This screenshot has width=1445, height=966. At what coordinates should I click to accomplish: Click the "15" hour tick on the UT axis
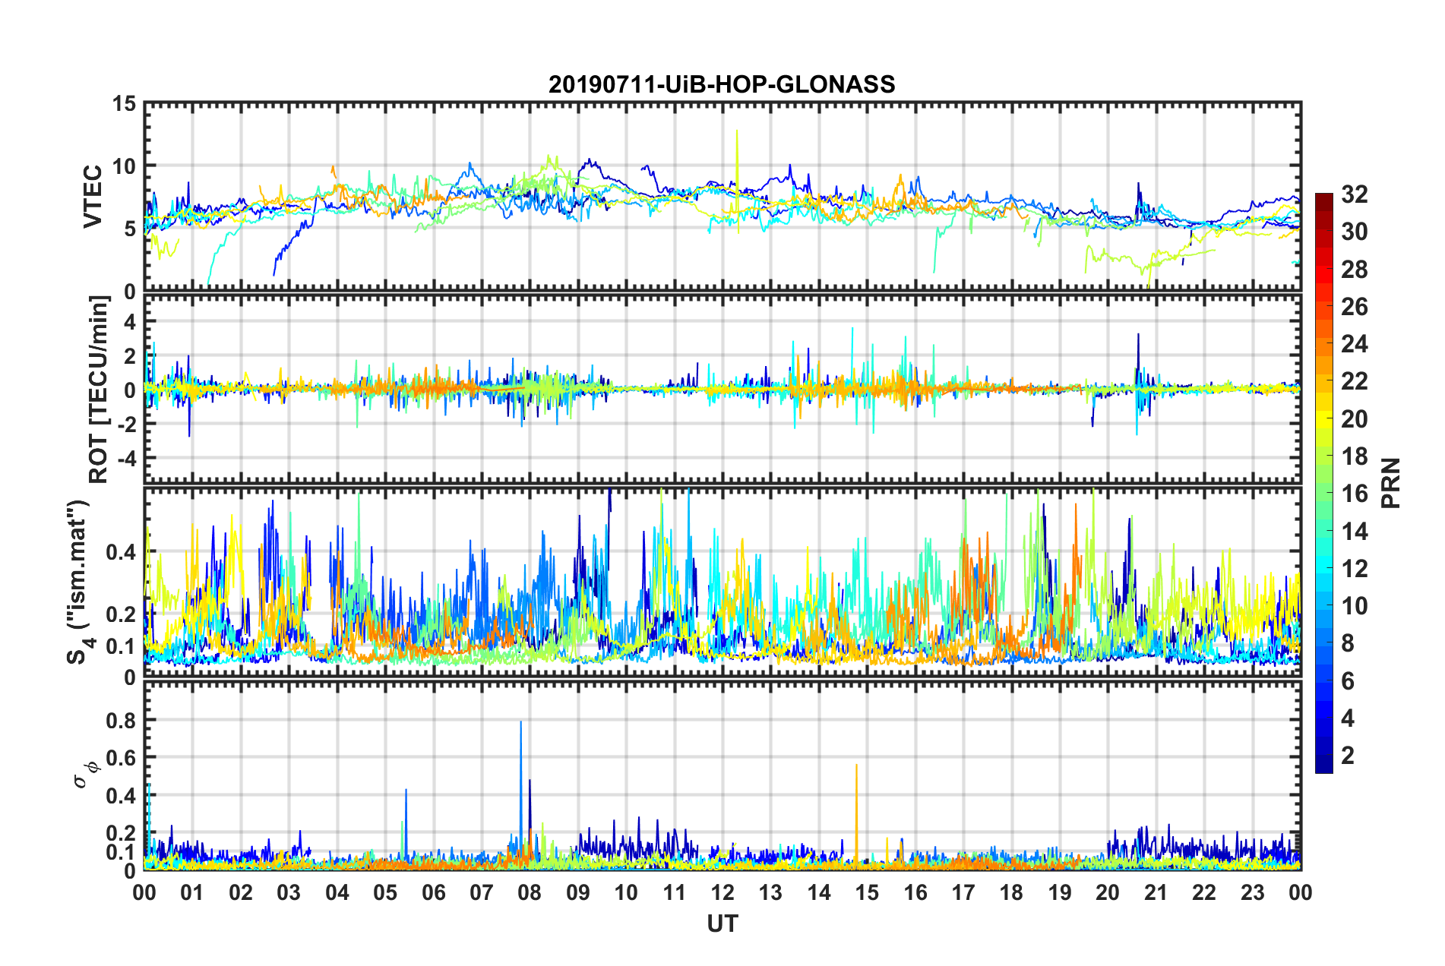tap(868, 892)
